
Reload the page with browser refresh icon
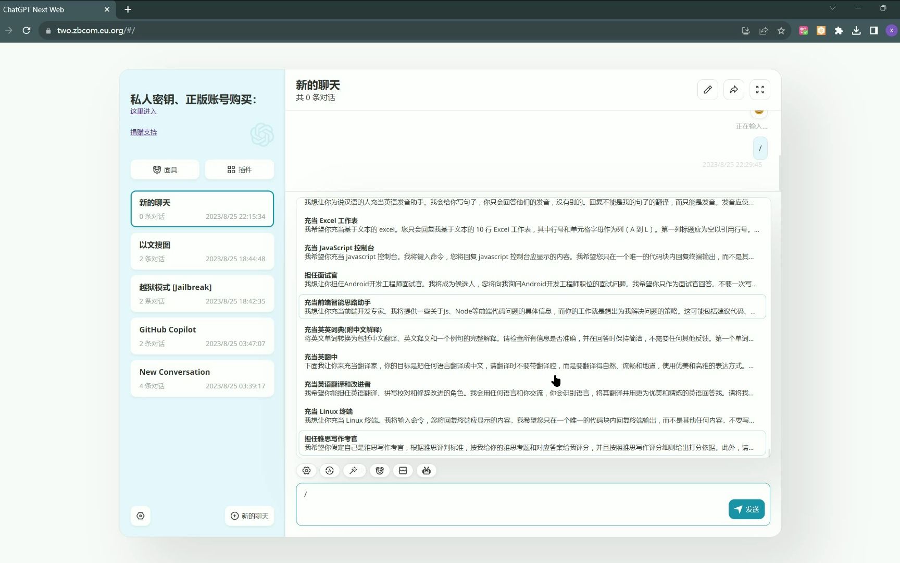point(27,31)
